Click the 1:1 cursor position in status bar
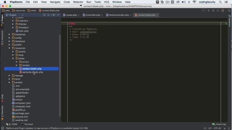232x130 pixels. pyautogui.click(x=205, y=128)
